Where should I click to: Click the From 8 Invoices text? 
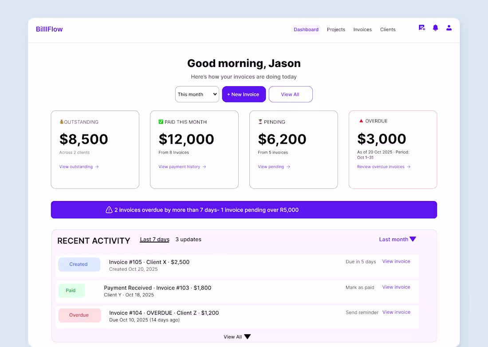173,153
